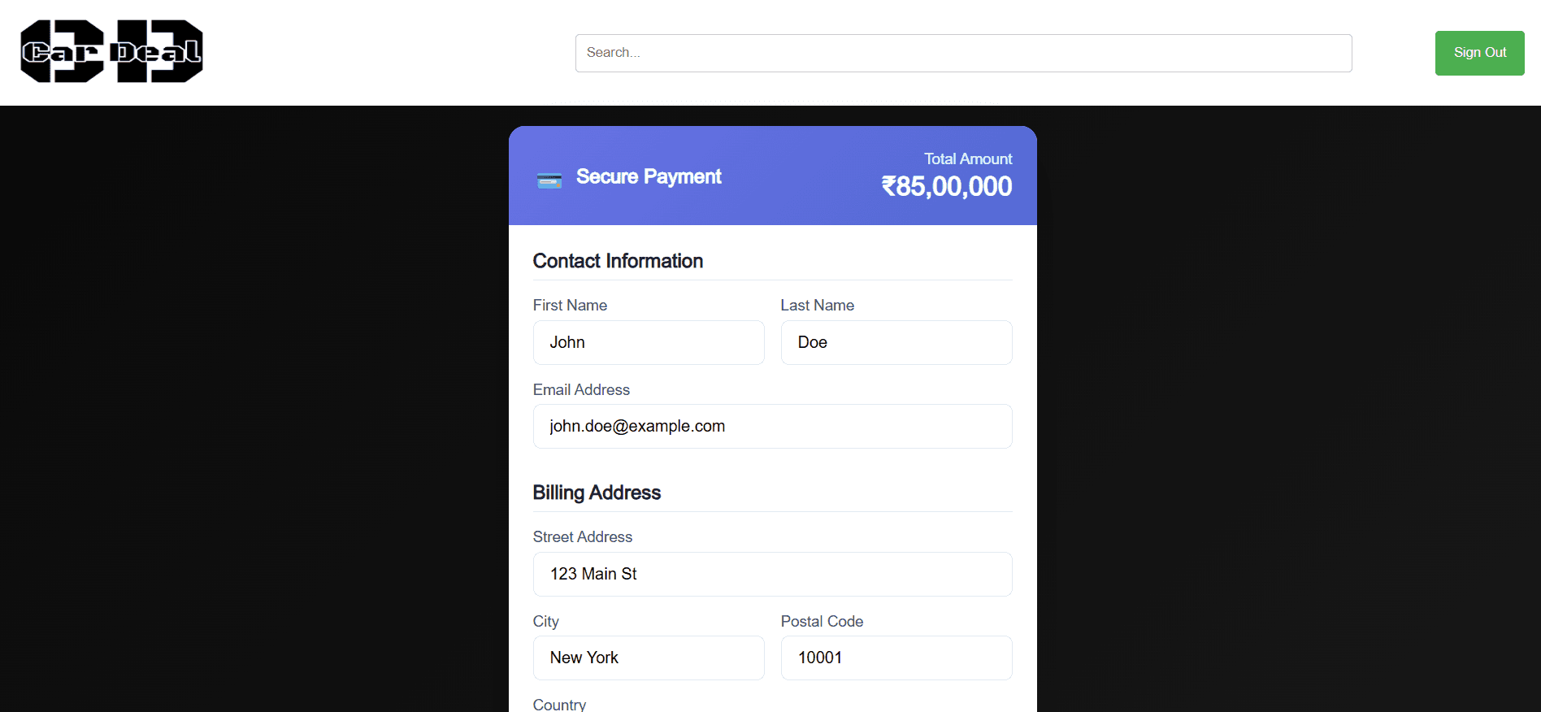Select the City field showing New York
The image size is (1541, 712).
point(648,658)
